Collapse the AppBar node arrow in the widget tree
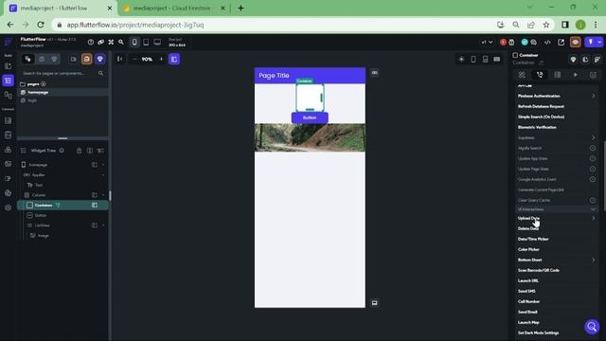Viewport: 606px width, 341px height. (x=103, y=175)
